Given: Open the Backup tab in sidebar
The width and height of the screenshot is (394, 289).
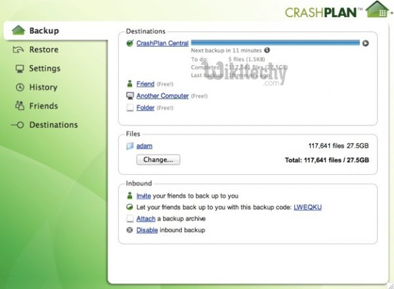Looking at the screenshot, I should pos(56,30).
